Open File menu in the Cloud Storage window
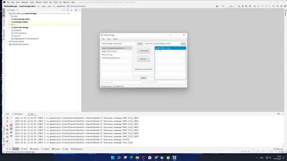 click(103, 39)
